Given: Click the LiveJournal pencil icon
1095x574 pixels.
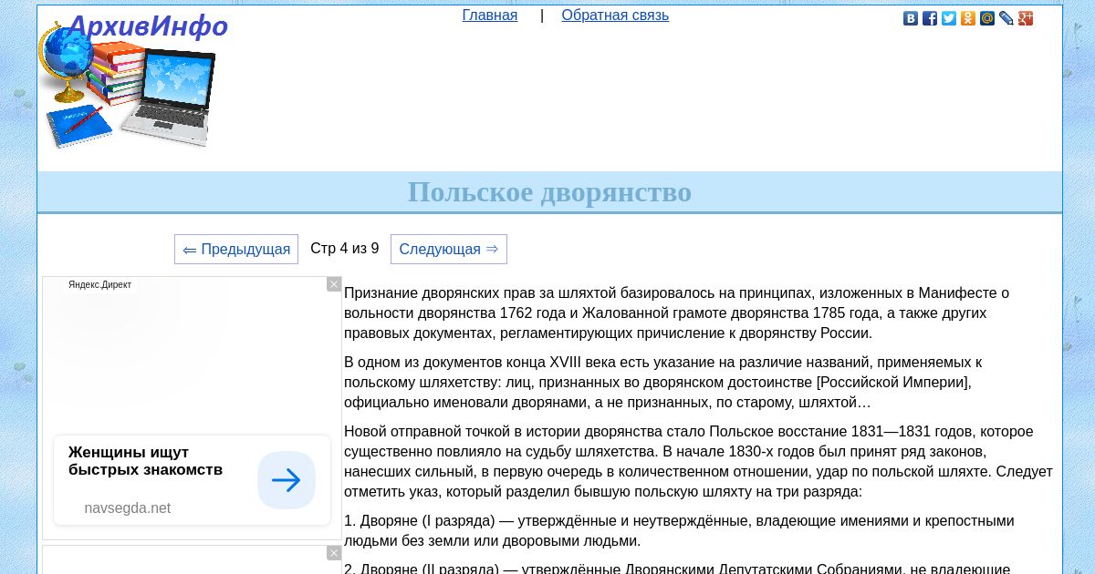Looking at the screenshot, I should point(1006,18).
